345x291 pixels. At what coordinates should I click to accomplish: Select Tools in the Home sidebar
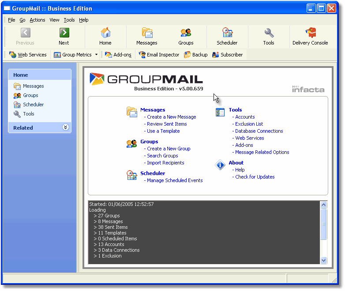click(24, 114)
